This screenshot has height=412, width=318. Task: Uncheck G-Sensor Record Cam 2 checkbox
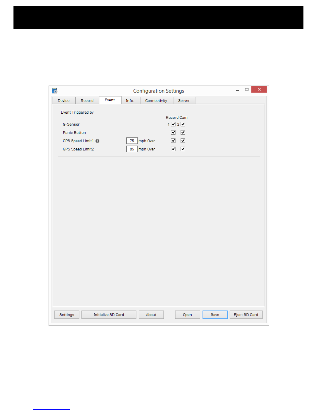[183, 124]
